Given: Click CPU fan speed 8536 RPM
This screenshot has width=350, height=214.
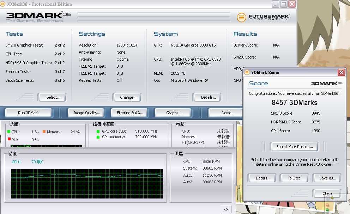Looking at the screenshot, I should [211, 161].
